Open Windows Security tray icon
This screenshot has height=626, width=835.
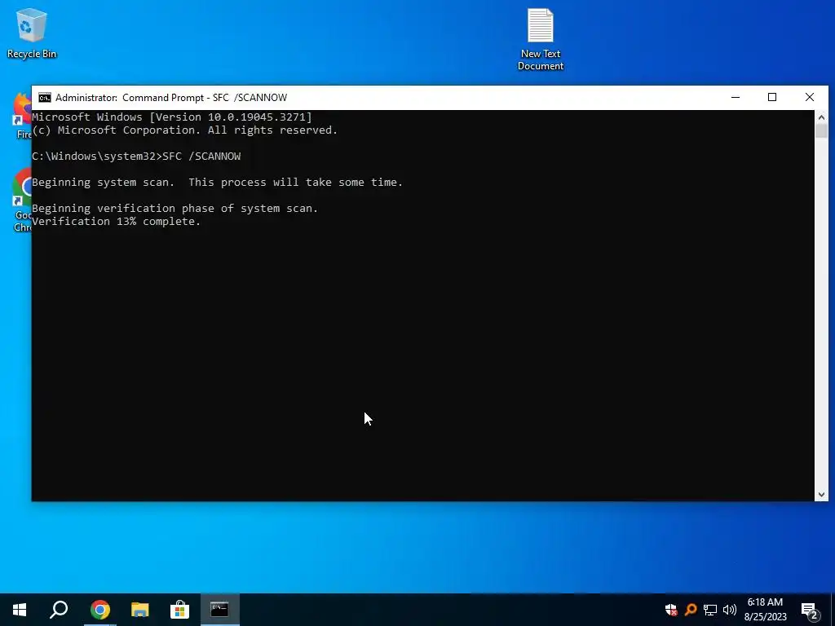pyautogui.click(x=671, y=610)
